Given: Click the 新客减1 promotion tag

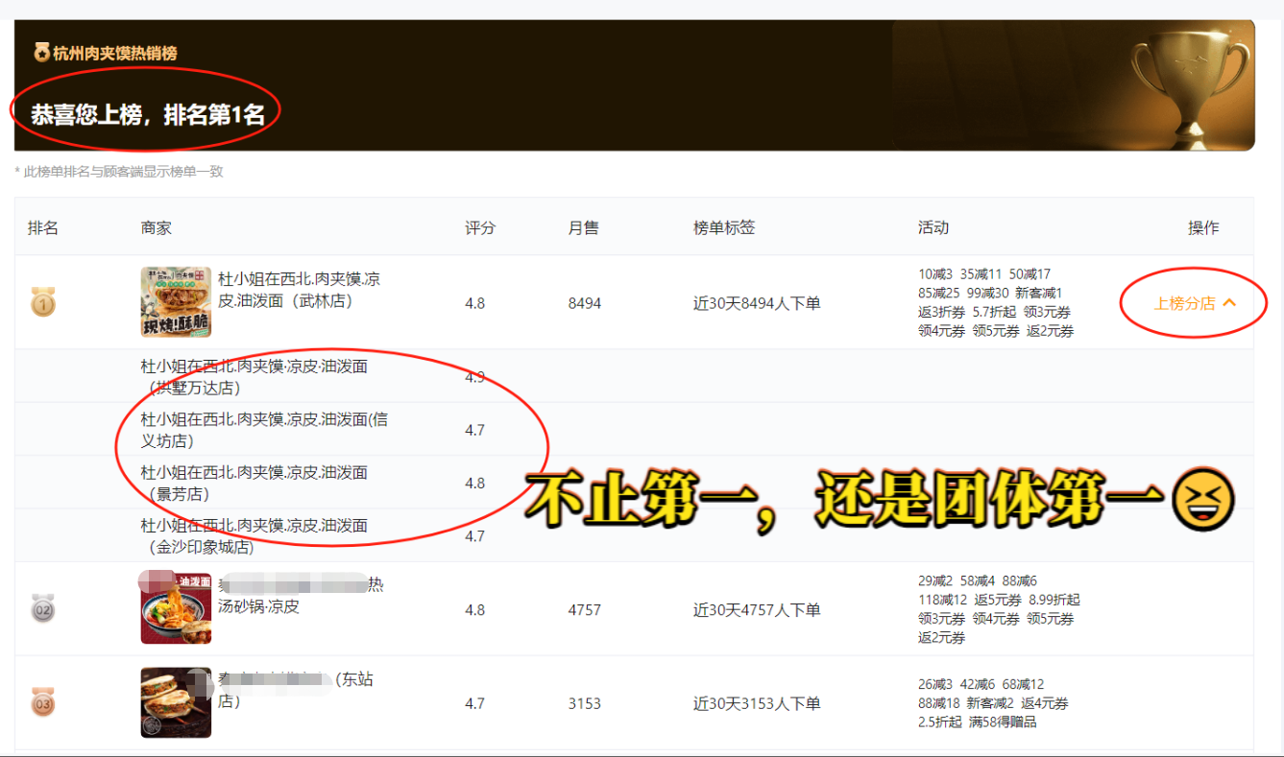Looking at the screenshot, I should [1037, 292].
